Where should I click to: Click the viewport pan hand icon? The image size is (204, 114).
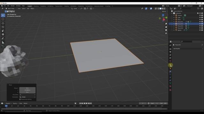tap(166, 27)
